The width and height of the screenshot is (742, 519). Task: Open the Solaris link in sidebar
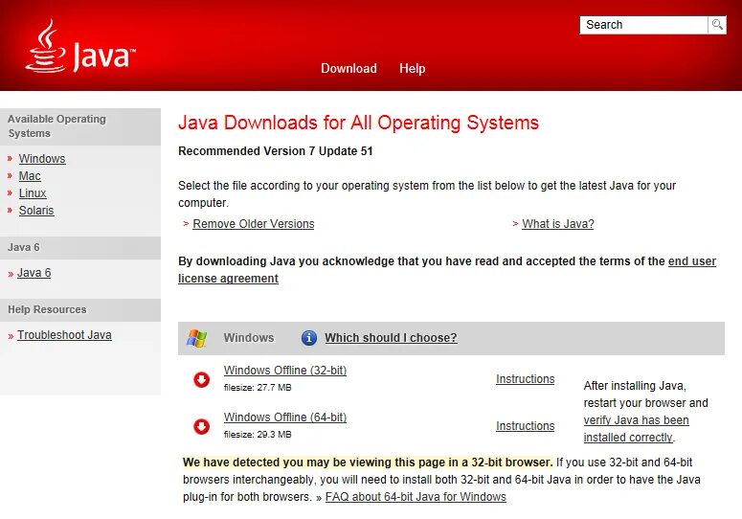[36, 211]
